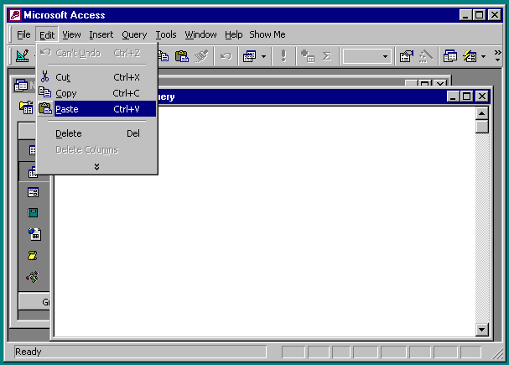Close the open Edit menu
This screenshot has height=365, width=509.
[x=47, y=34]
